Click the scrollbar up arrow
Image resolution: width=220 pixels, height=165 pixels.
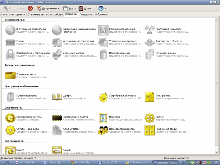[x=216, y=19]
